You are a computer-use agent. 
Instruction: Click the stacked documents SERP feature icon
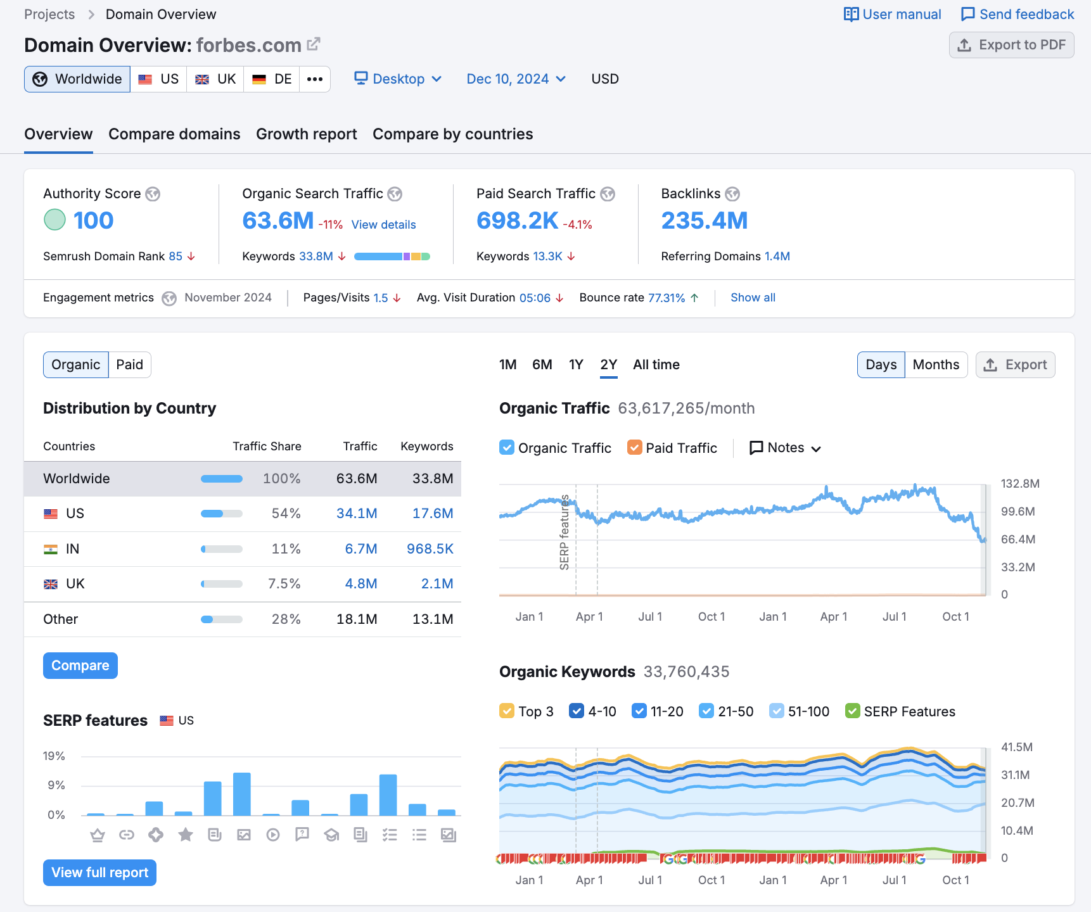click(x=360, y=835)
